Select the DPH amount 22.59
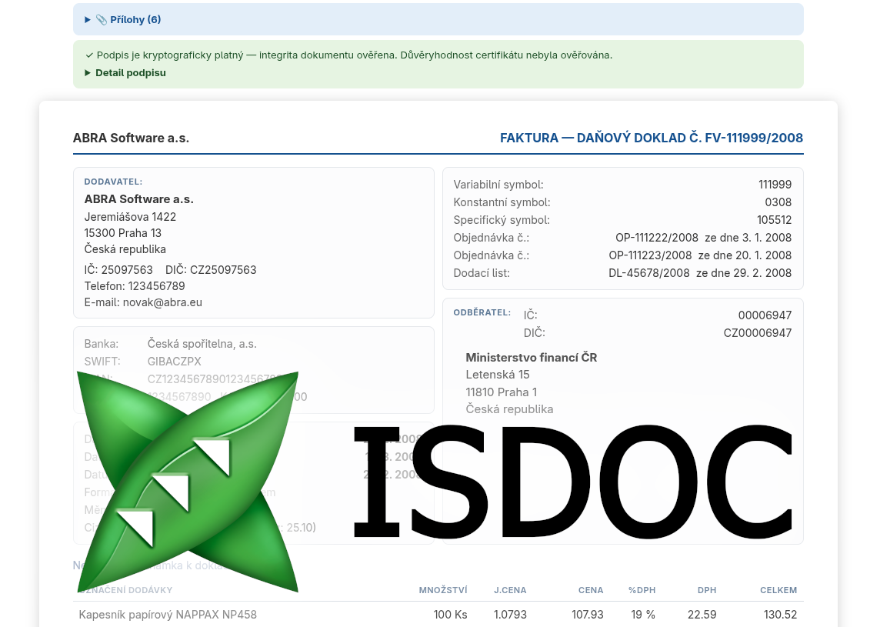Image resolution: width=880 pixels, height=627 pixels. 702,615
